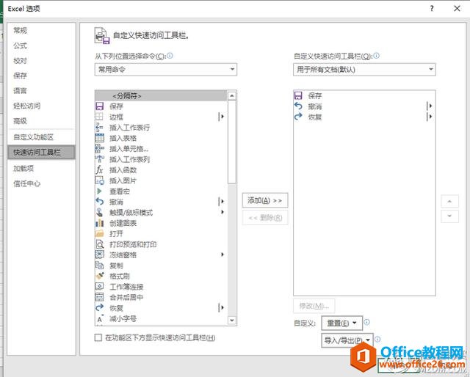Open the 信任中心 category

click(41, 183)
